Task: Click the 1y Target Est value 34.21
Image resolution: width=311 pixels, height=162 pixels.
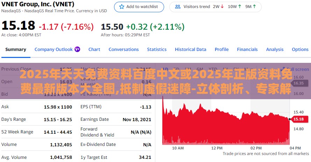Action: click(x=145, y=157)
